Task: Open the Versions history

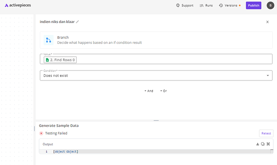Action: pyautogui.click(x=230, y=6)
